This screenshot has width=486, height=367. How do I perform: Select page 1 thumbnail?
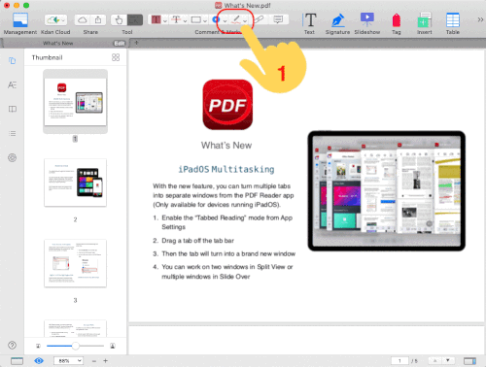(x=75, y=101)
